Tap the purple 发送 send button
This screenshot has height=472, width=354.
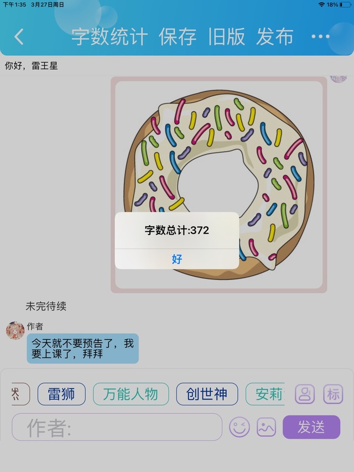(311, 427)
